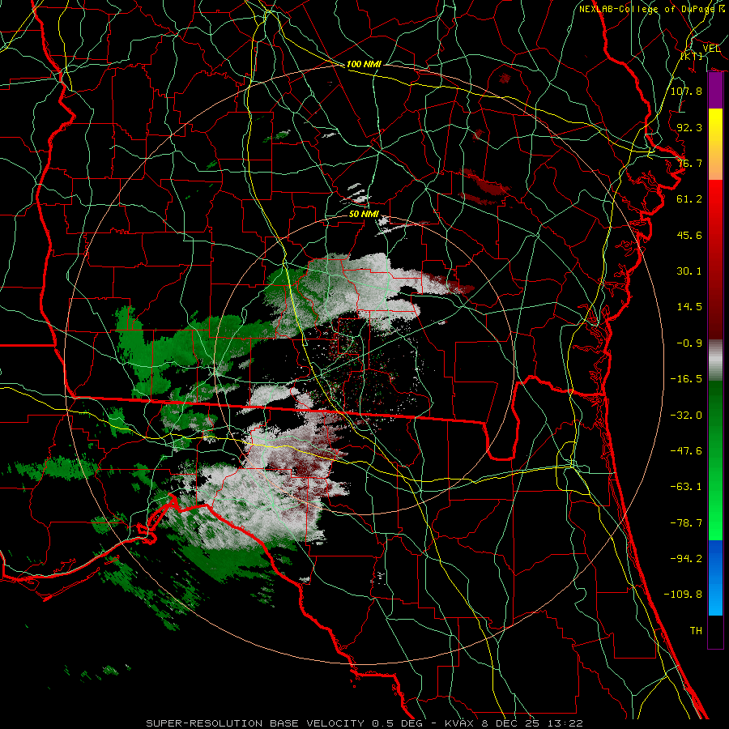The image size is (729, 729).
Task: Select the -32.0 legend value
Action: coord(686,416)
